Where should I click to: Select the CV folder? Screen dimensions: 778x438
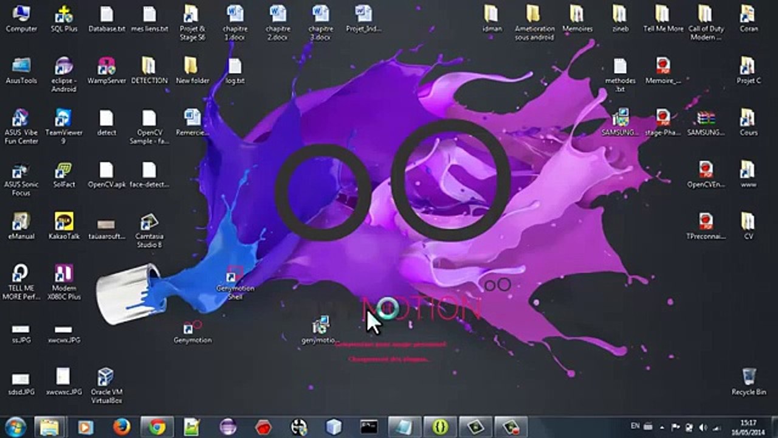click(x=748, y=226)
